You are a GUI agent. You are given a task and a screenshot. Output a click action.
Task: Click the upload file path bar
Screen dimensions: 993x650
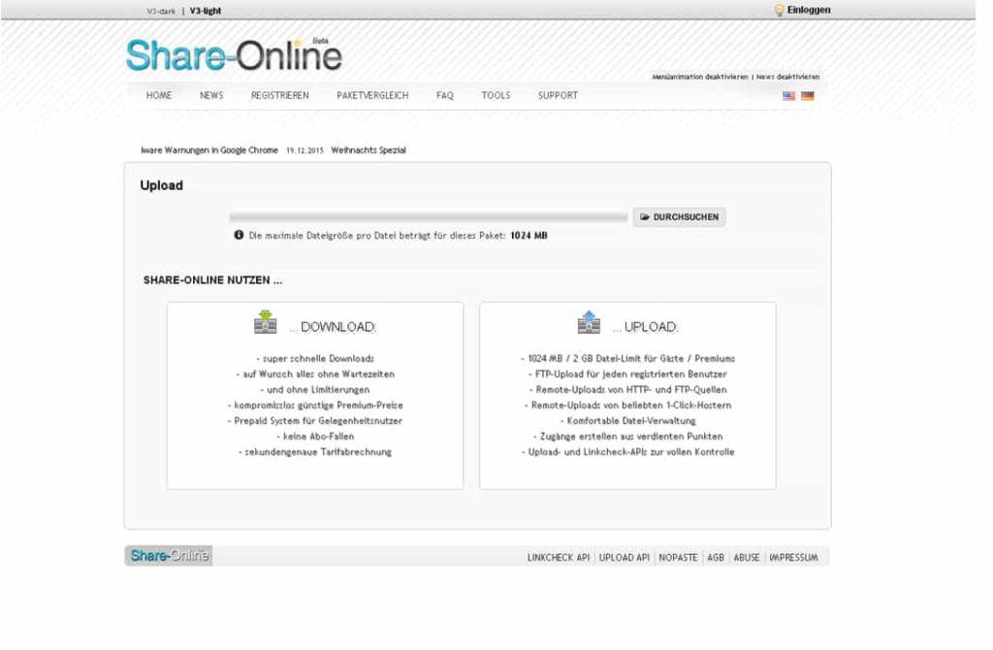[x=429, y=216]
